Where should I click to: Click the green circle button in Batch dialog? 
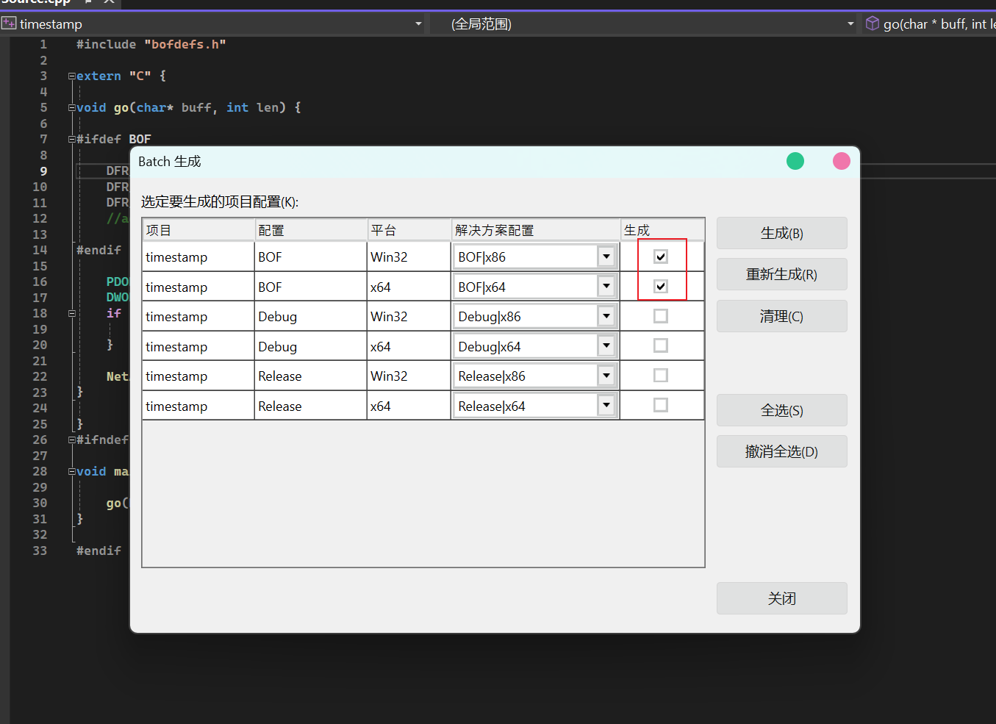click(795, 161)
